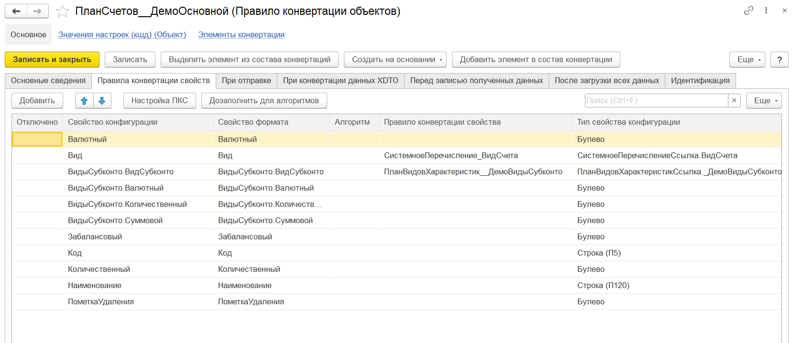Click the Свойство конфигурации column header
The width and height of the screenshot is (793, 343).
coord(138,122)
